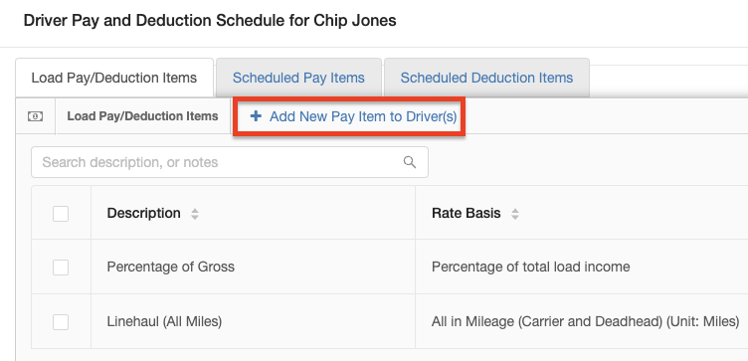The image size is (748, 361).
Task: Toggle the select-all checkbox in the table header
Action: pyautogui.click(x=61, y=214)
